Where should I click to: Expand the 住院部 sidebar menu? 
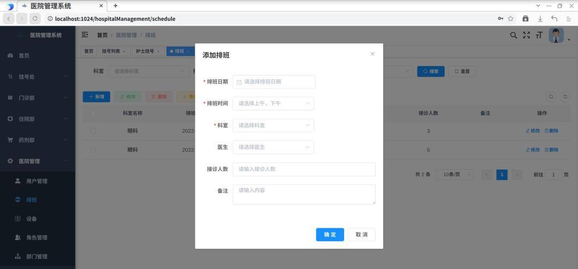[37, 119]
